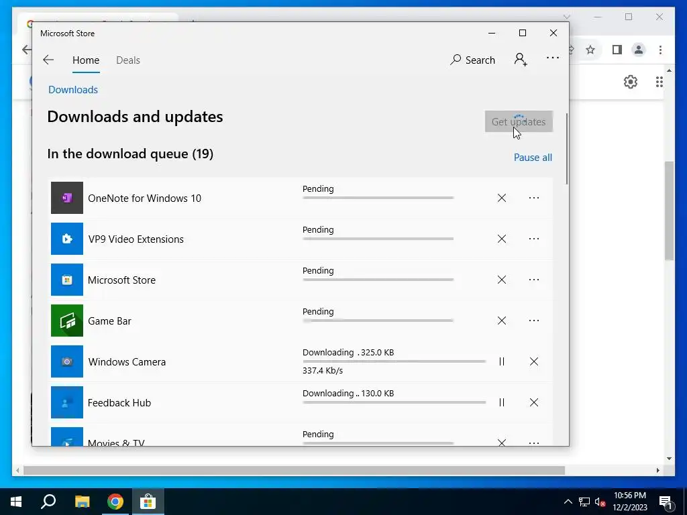Cancel the Feedback Hub download

click(x=533, y=402)
